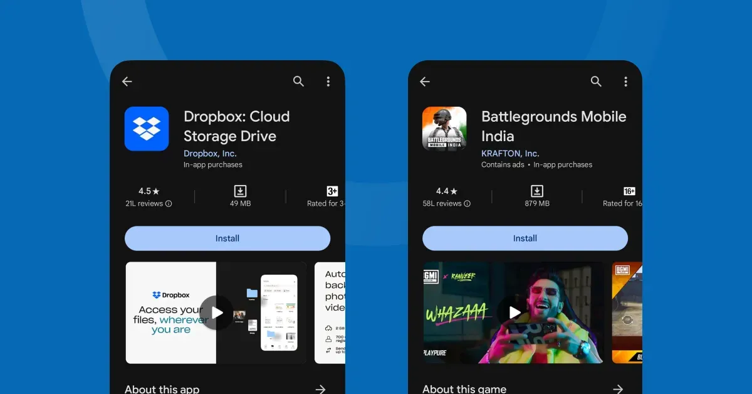Tap the 4.4 star rating

[x=447, y=191]
